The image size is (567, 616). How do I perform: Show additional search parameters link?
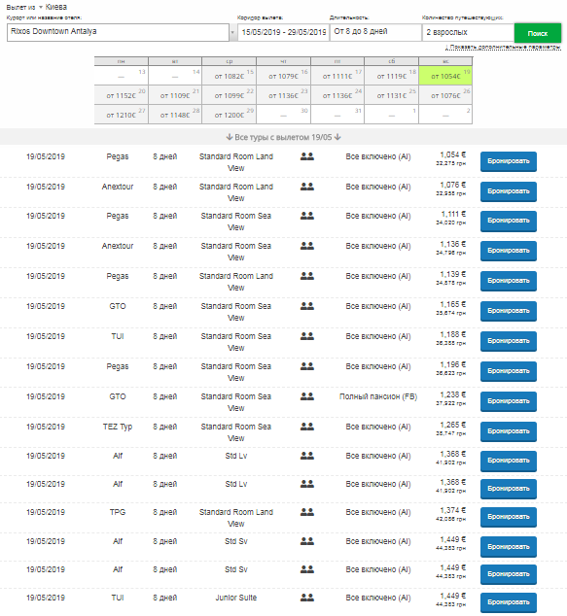504,48
